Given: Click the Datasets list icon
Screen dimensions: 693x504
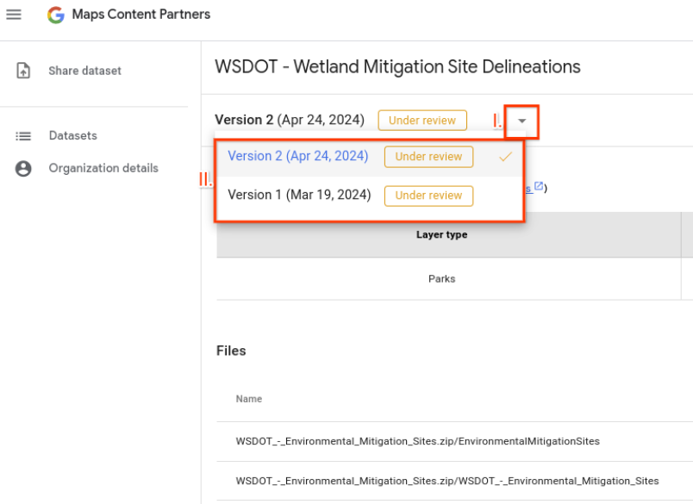Looking at the screenshot, I should [x=23, y=136].
